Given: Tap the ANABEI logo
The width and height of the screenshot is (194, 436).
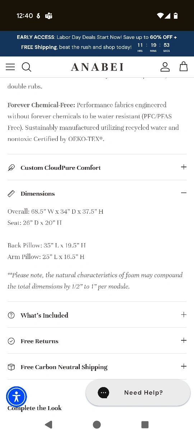Looking at the screenshot, I should coord(97,67).
